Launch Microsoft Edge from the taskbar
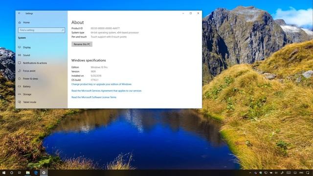This screenshot has width=313, height=176. click(x=36, y=173)
